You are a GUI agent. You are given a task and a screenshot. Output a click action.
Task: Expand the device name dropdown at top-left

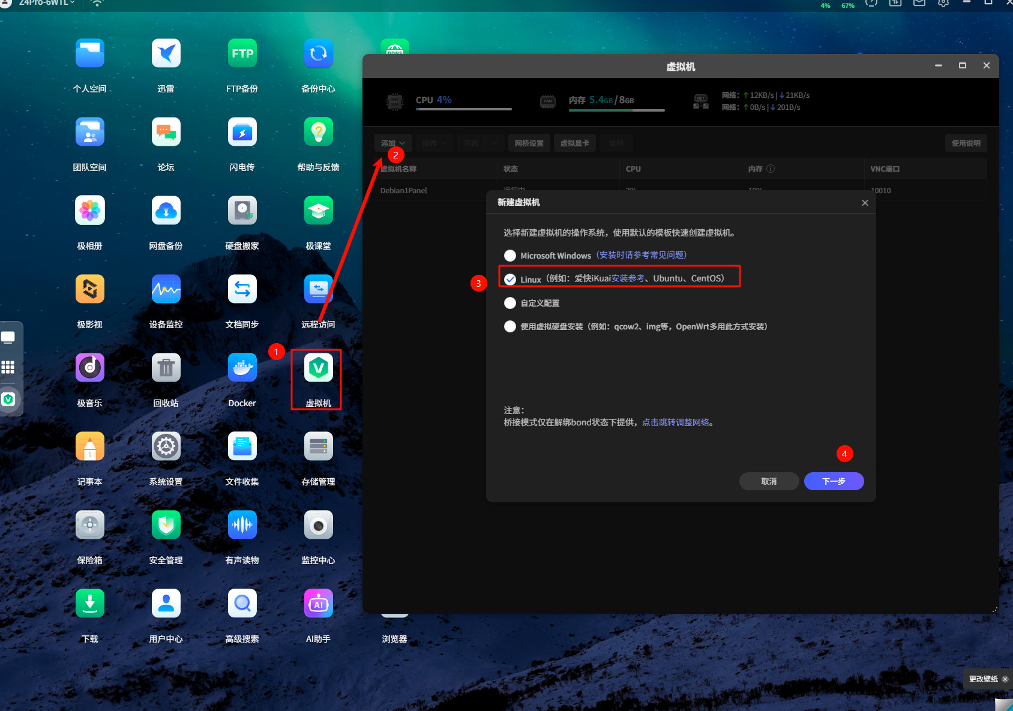(x=47, y=2)
